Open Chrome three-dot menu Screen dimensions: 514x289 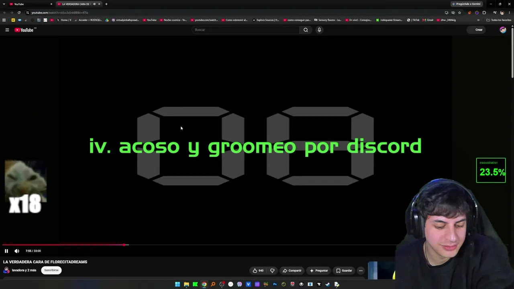click(x=509, y=12)
